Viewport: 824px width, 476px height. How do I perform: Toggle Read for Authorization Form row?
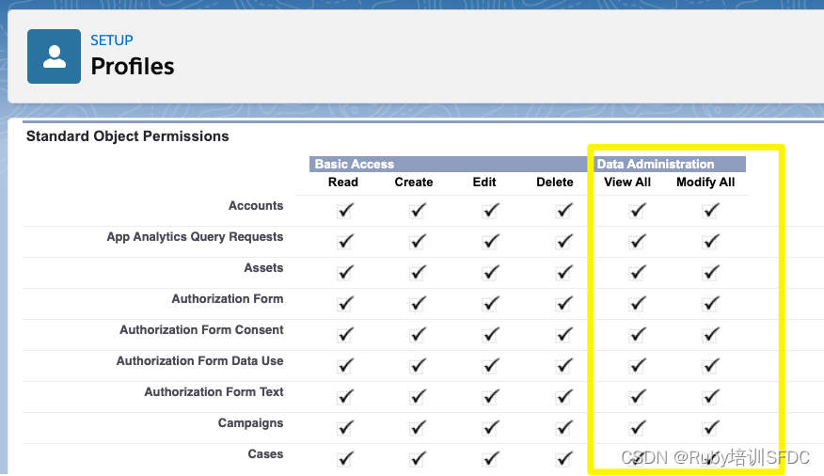(x=344, y=304)
